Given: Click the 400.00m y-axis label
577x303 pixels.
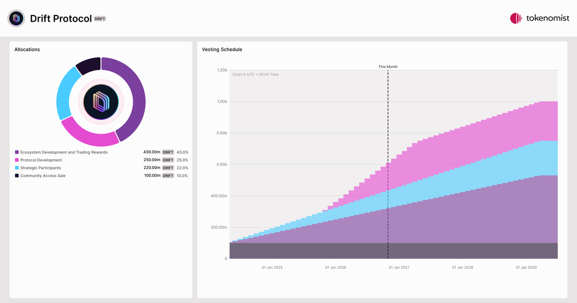Looking at the screenshot, I should [219, 196].
